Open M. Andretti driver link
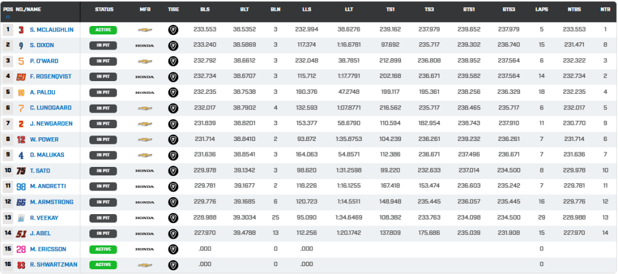Screen dimensions: 618x274 coord(48,186)
